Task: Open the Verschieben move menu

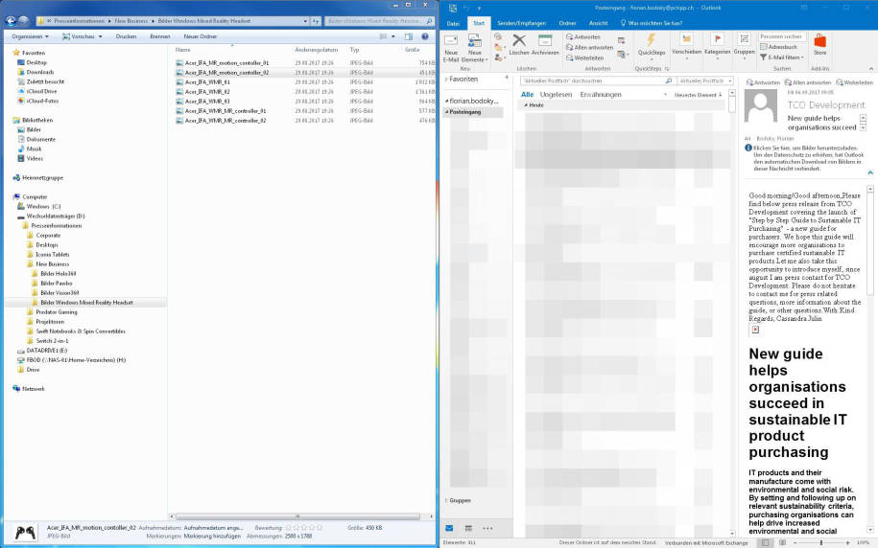Action: pos(686,46)
